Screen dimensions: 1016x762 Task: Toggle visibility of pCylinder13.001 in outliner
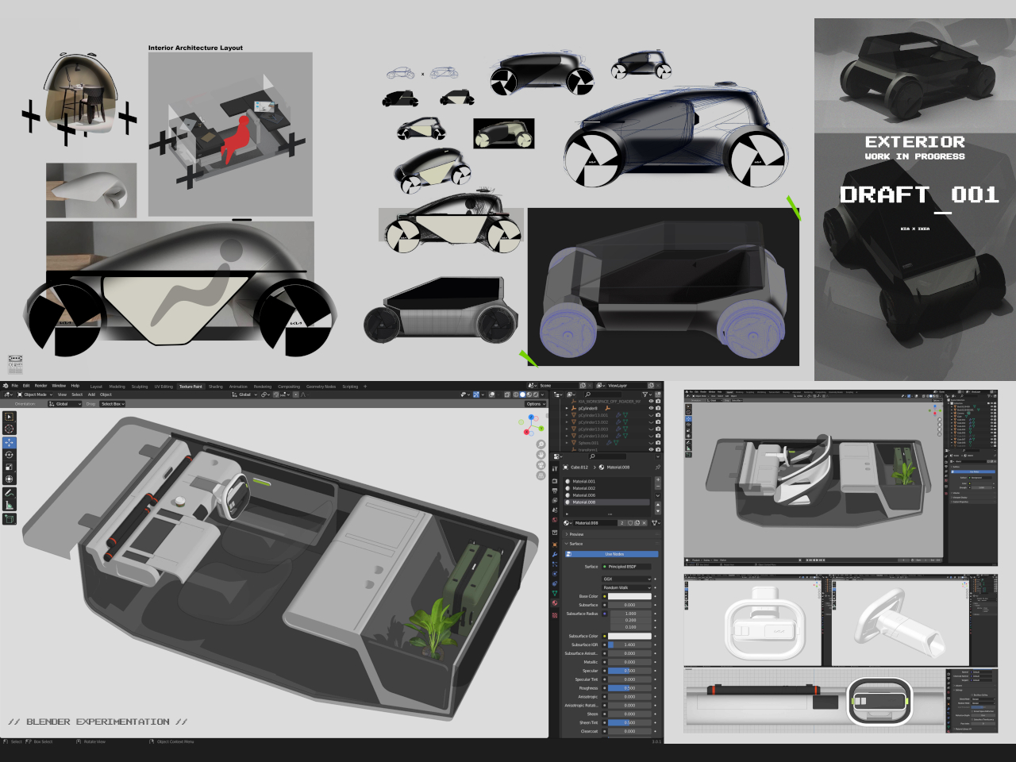click(651, 415)
